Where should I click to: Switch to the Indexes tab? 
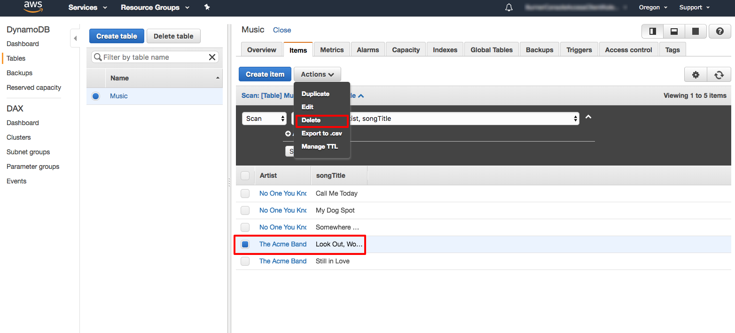click(445, 50)
